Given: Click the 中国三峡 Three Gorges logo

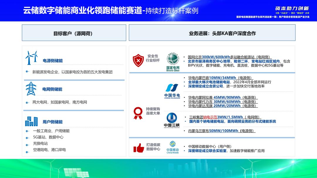Looking at the screenshot, I should point(172,121).
